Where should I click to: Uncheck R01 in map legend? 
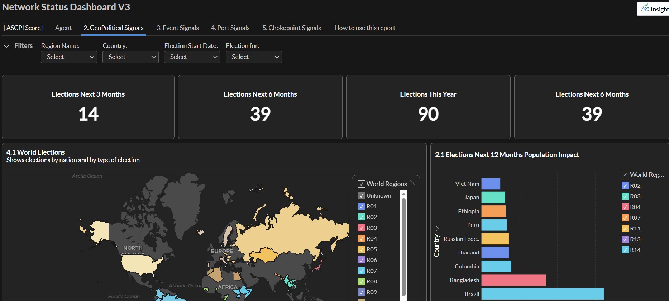point(362,206)
